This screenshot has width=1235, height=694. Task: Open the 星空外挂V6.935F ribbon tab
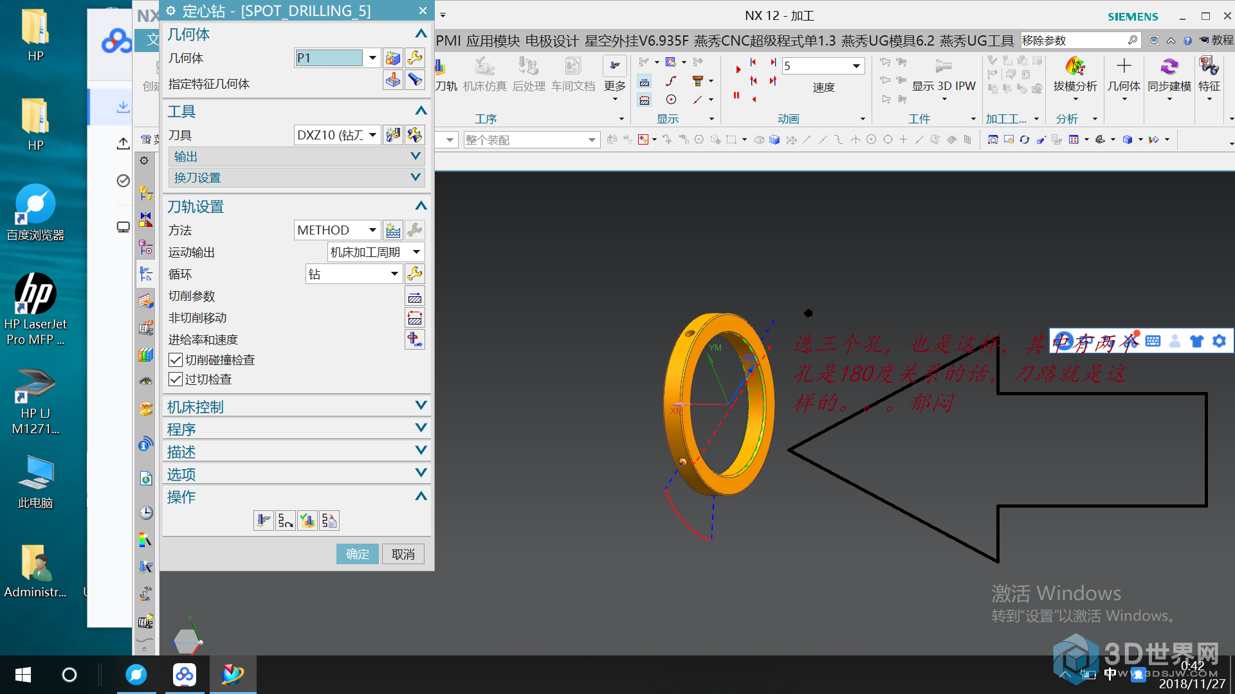coord(636,41)
